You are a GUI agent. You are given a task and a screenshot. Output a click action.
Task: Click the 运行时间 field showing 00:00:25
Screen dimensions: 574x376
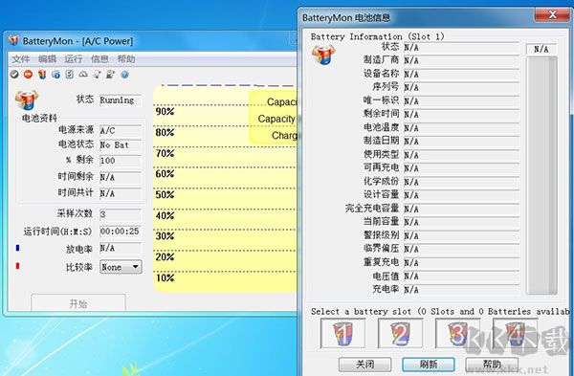click(x=121, y=231)
